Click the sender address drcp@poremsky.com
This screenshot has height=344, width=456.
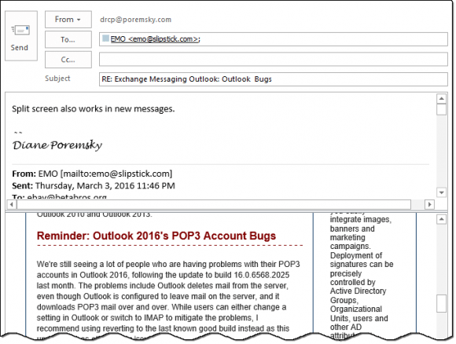click(x=135, y=20)
